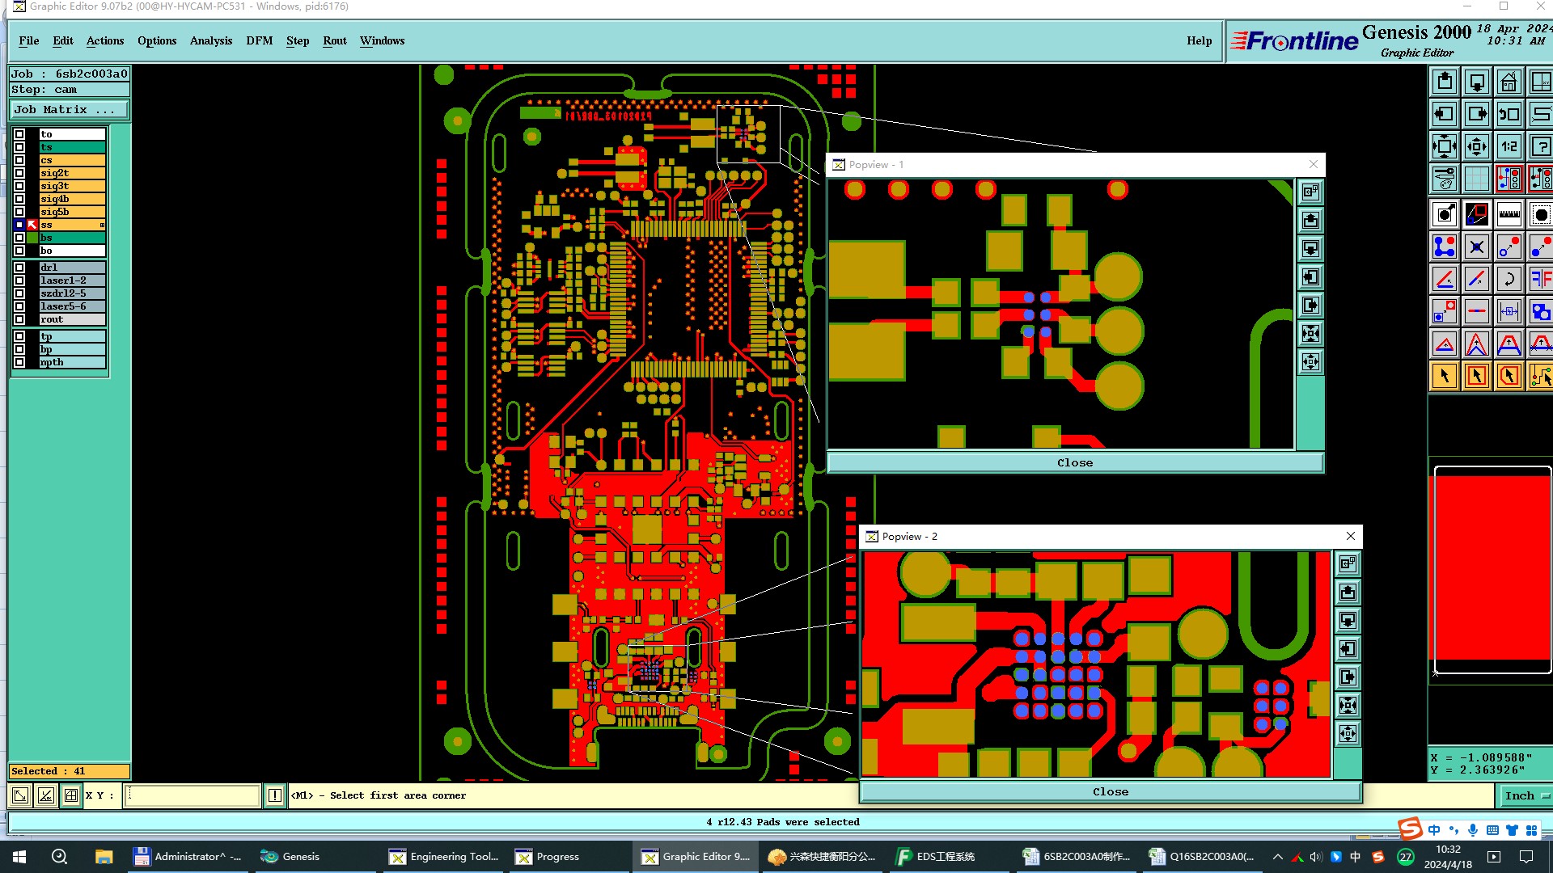
Task: Open the File menu
Action: (x=29, y=40)
